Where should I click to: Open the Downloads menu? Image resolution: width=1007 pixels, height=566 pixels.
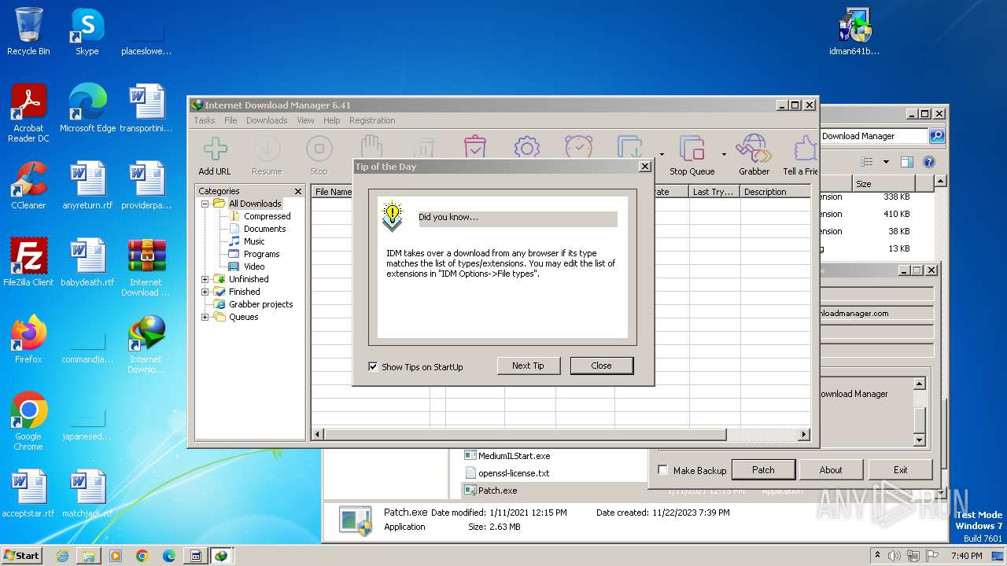267,120
